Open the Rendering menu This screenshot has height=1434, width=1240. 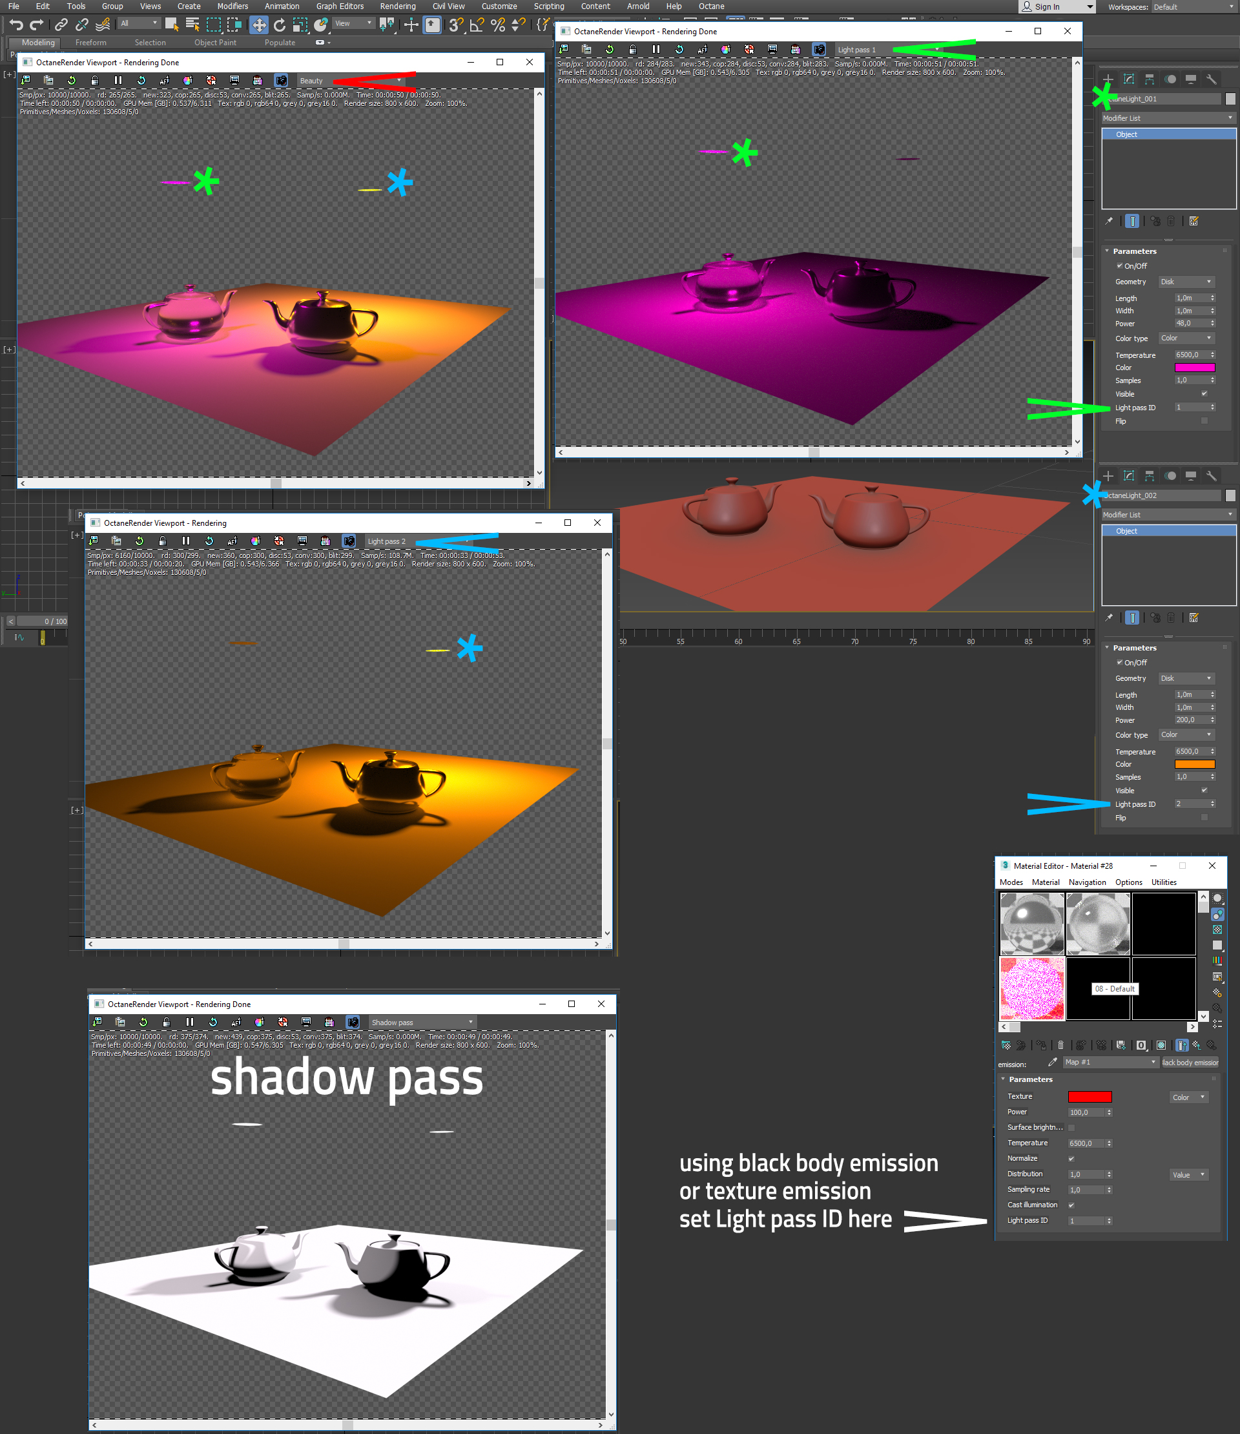[397, 6]
